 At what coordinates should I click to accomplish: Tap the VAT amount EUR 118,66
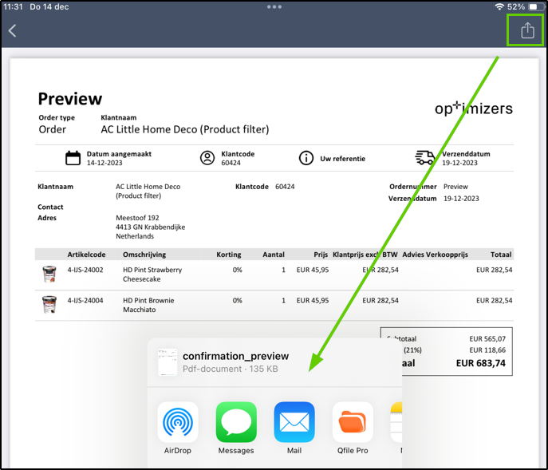(487, 350)
